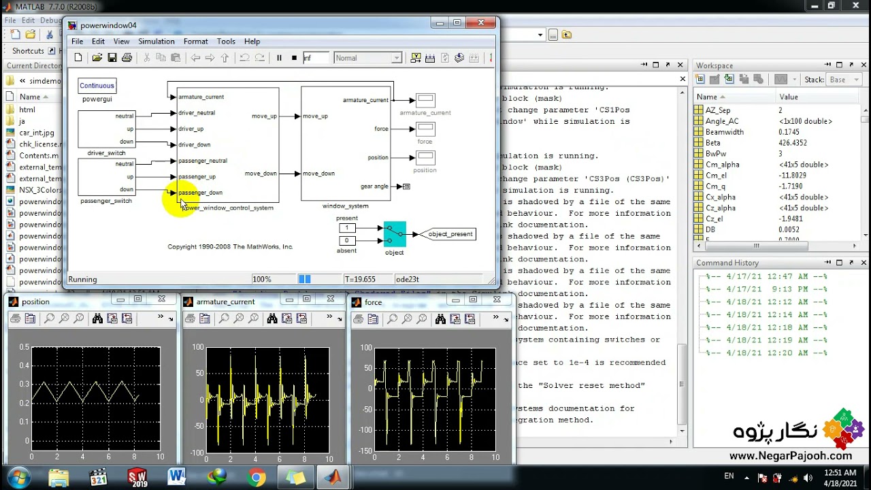The image size is (871, 490).
Task: Click New model icon in Simulink toolbar
Action: point(78,58)
